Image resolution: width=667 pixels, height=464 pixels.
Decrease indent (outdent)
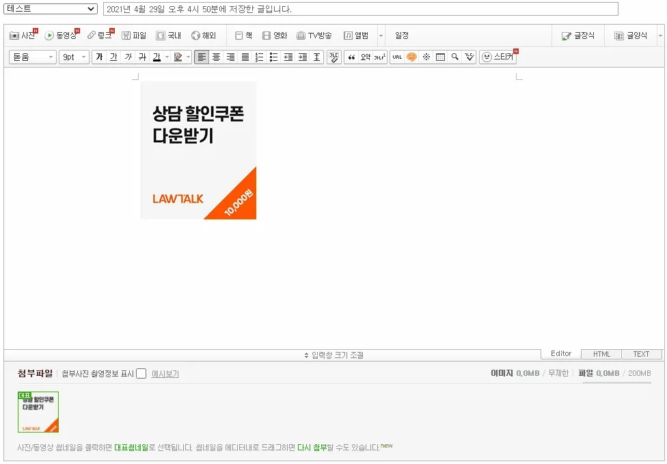(288, 57)
